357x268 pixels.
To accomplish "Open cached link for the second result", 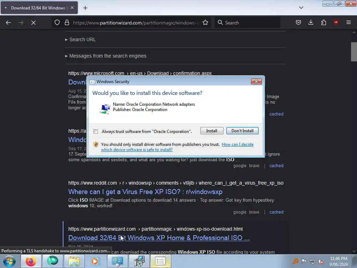I will tap(276, 166).
